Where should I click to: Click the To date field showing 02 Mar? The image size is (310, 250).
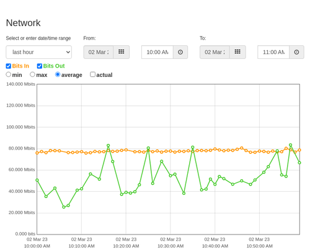click(x=215, y=52)
